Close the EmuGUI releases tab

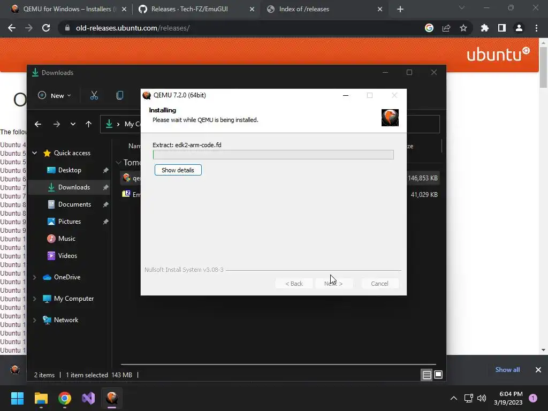click(x=252, y=10)
